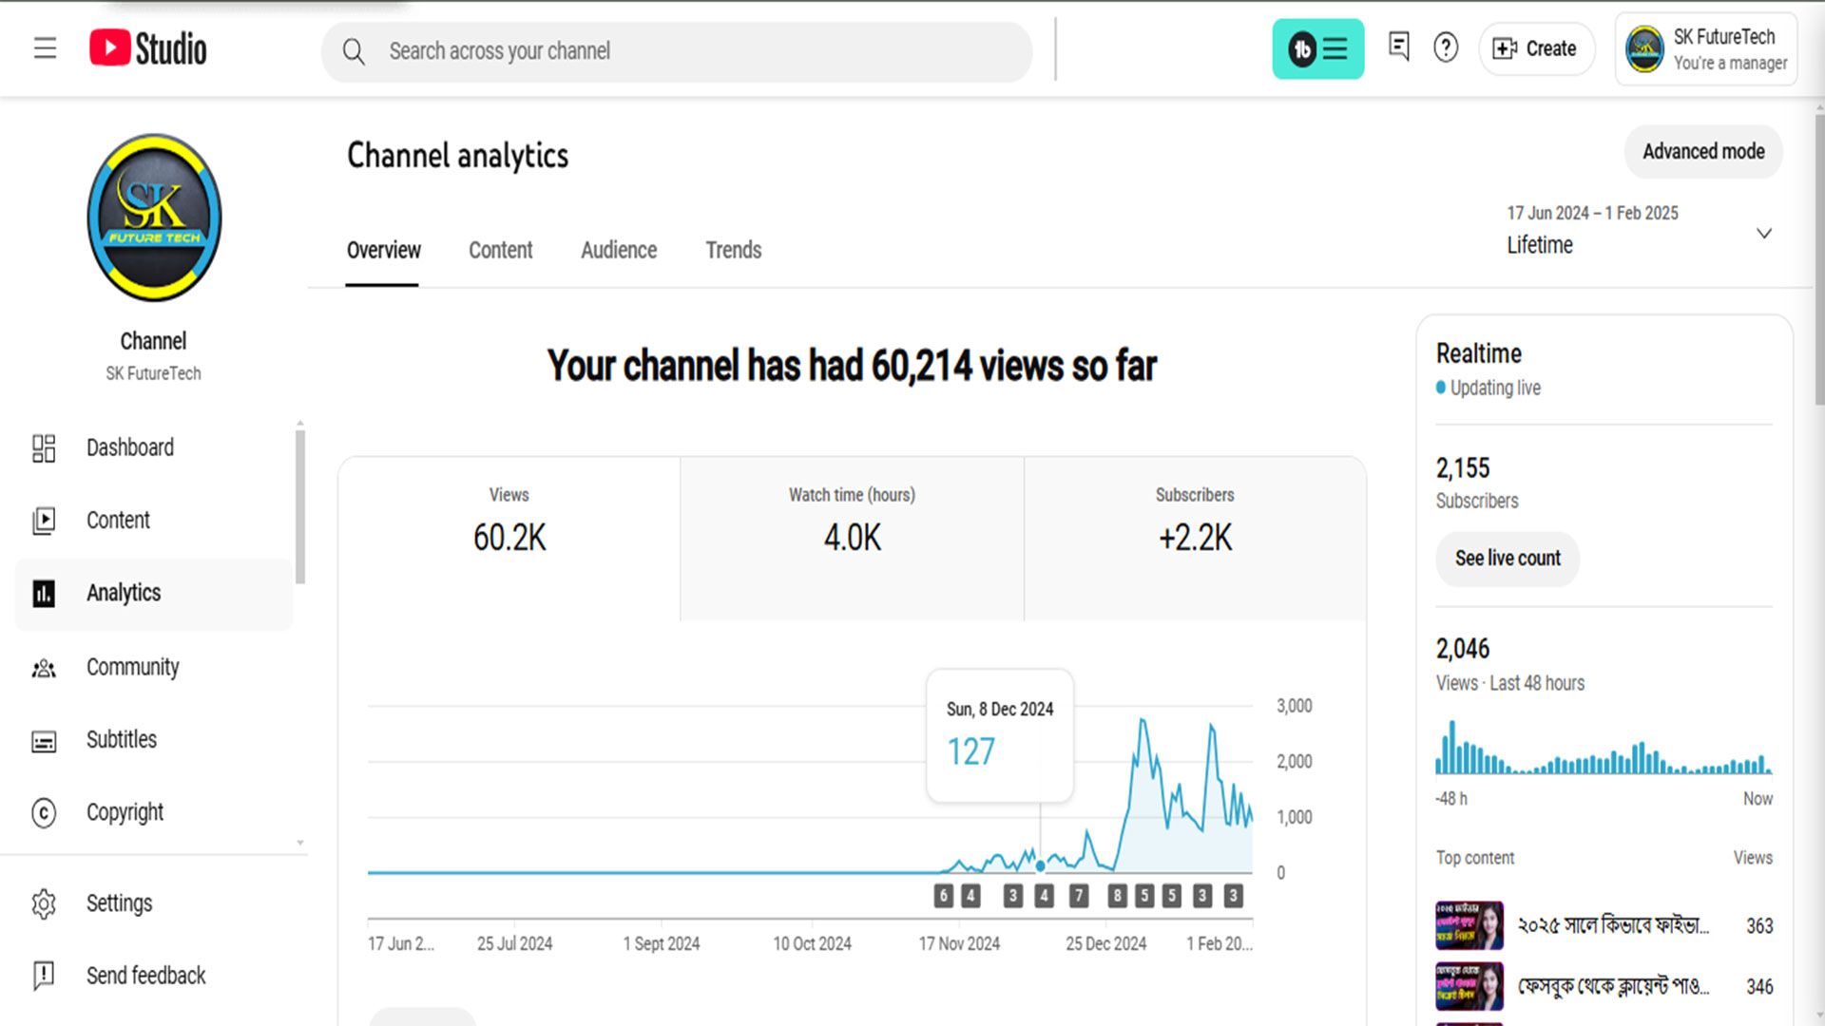The height and width of the screenshot is (1026, 1825).
Task: Open the feedback notes icon in header
Action: [x=1398, y=47]
